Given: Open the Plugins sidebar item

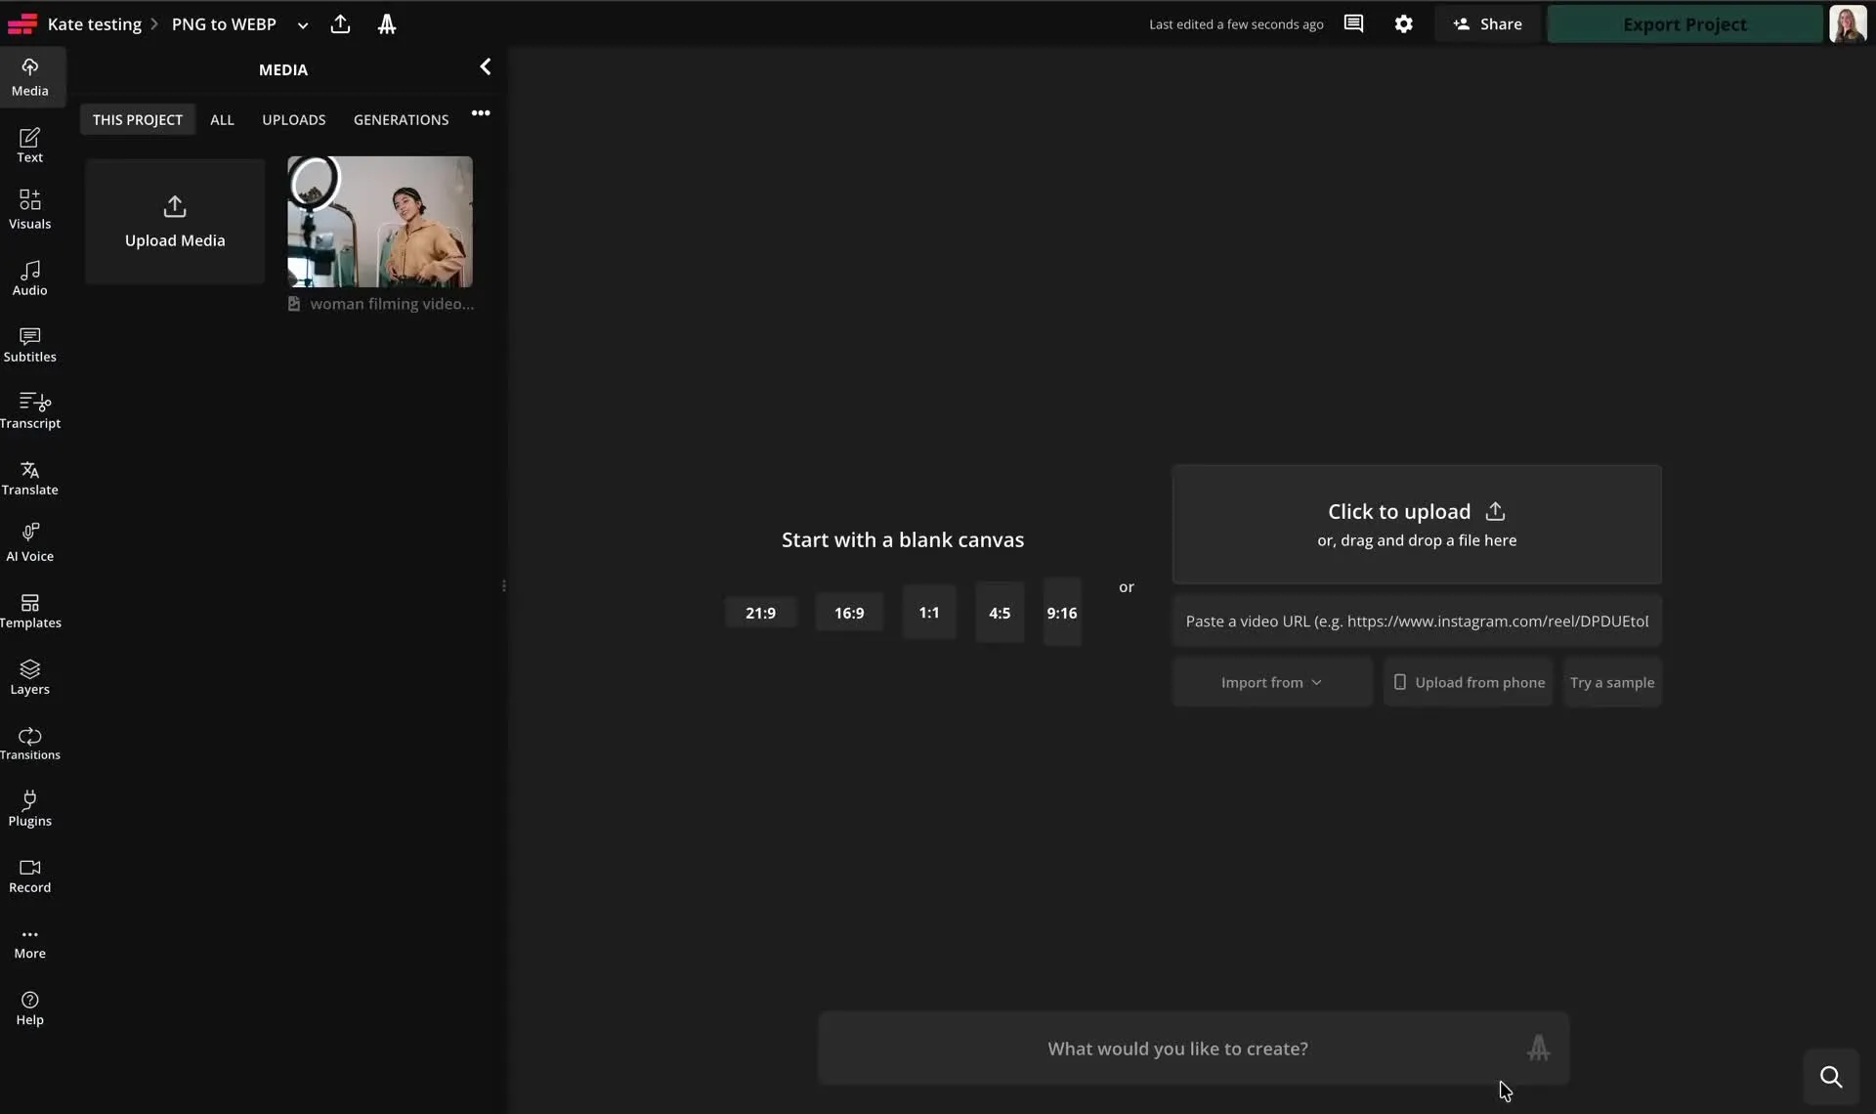Looking at the screenshot, I should (29, 808).
